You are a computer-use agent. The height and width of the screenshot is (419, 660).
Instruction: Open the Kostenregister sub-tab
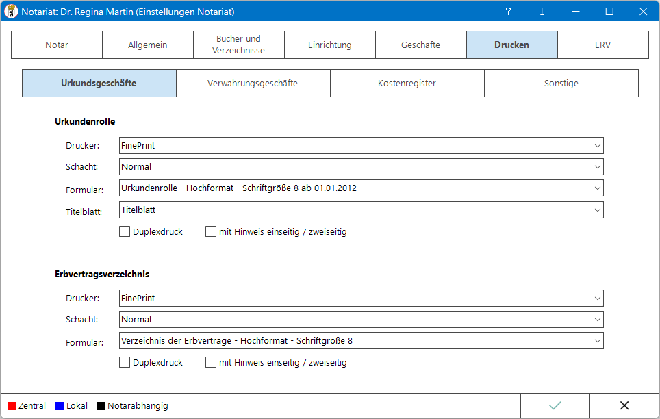tap(407, 83)
